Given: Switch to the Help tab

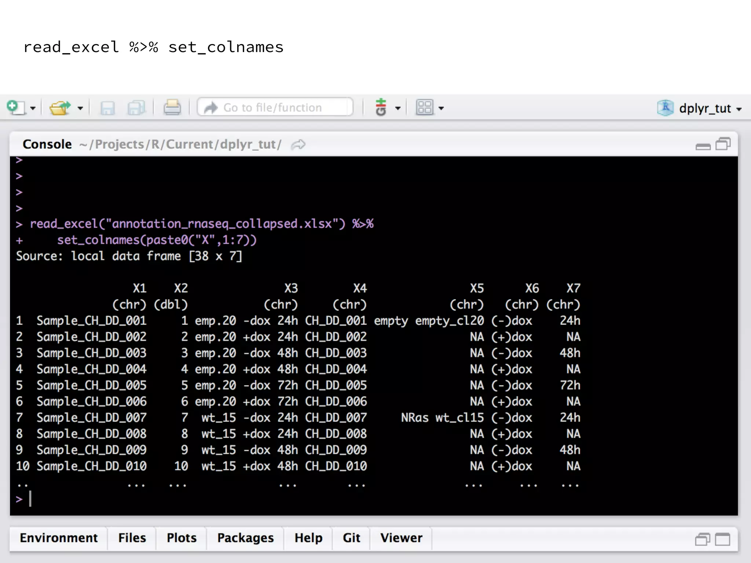Looking at the screenshot, I should click(x=308, y=538).
